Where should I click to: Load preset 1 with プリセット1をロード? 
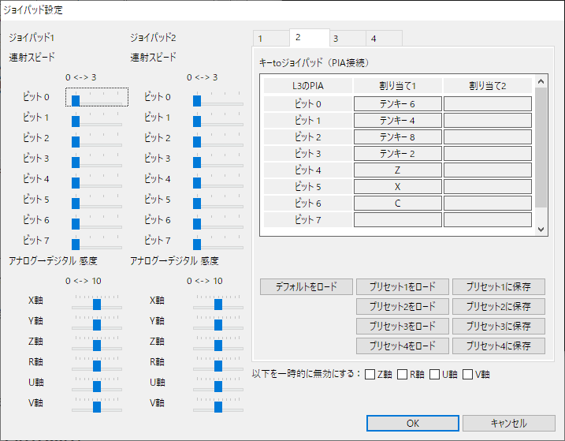403,286
